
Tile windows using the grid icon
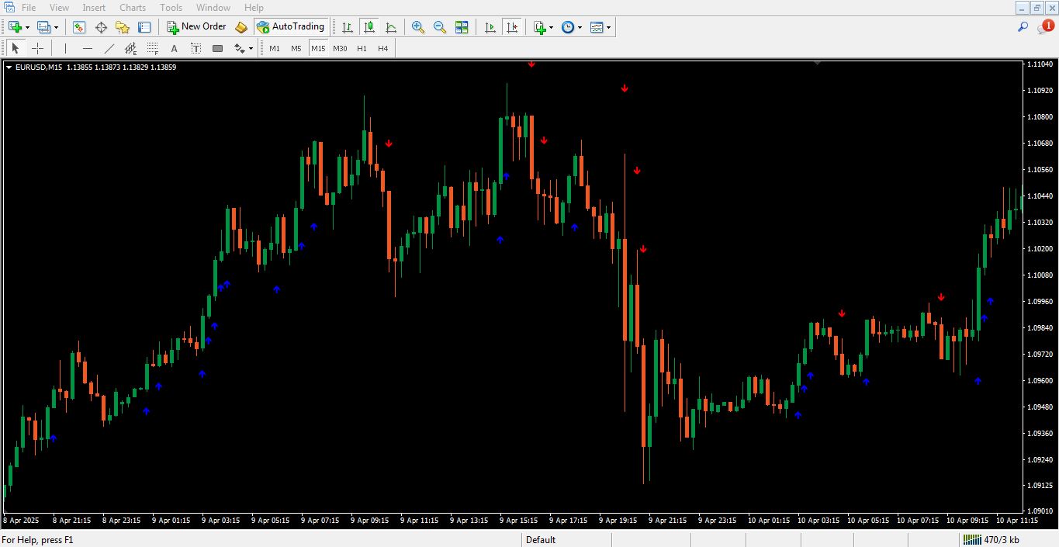(x=462, y=27)
